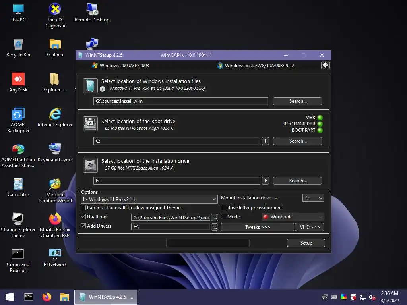
Task: Click the WinNTSetup 4.2.5 taskbar button
Action: (106, 297)
